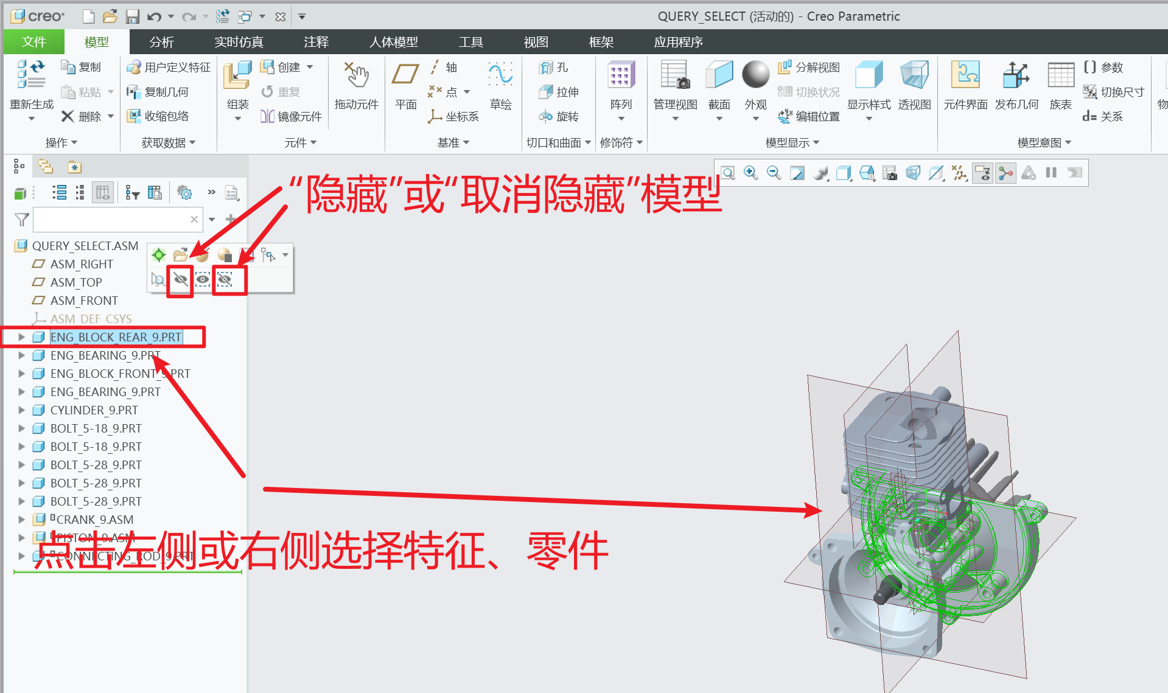Viewport: 1168px width, 693px height.
Task: Click Refit zoom icon in graphics toolbar
Action: [728, 173]
